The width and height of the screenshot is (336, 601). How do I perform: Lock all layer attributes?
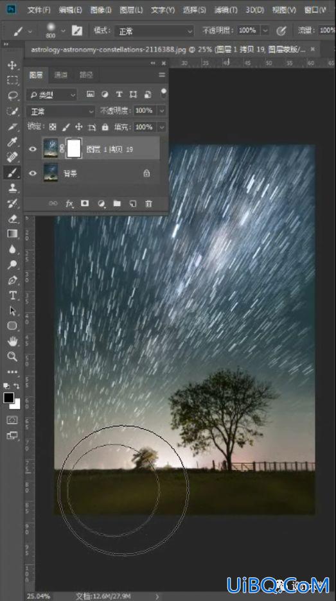[x=105, y=127]
